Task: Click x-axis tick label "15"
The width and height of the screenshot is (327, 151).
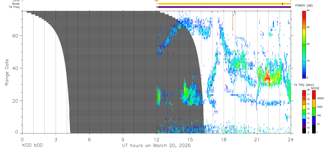Action: (x=190, y=140)
